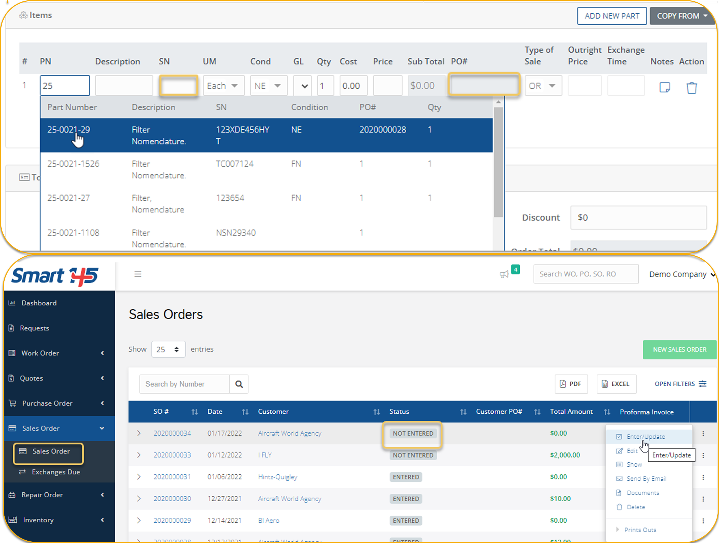719x543 pixels.
Task: Click the trash delete icon in item row 1
Action: (692, 87)
